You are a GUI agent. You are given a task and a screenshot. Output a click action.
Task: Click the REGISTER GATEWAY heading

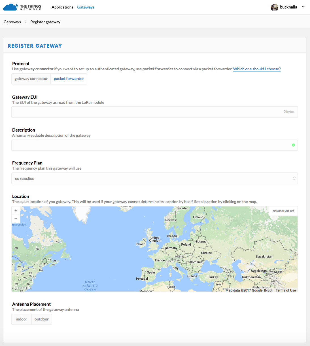[35, 46]
